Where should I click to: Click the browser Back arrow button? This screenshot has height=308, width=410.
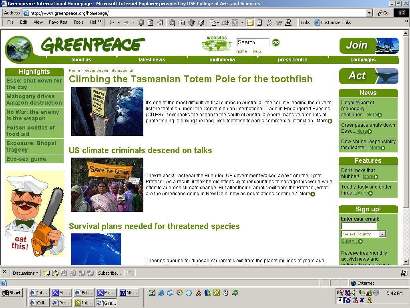click(x=111, y=22)
